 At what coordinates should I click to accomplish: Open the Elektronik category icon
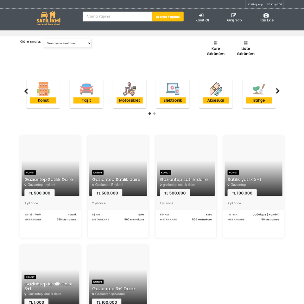click(x=173, y=89)
